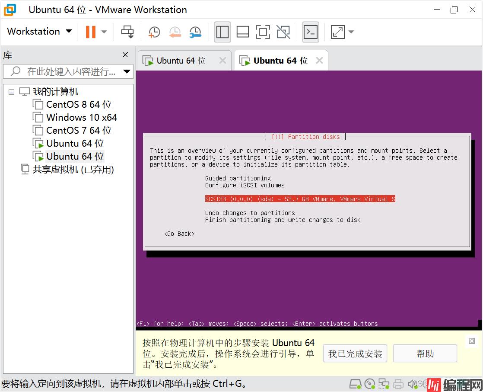Click the pause virtual machine icon

click(x=90, y=32)
